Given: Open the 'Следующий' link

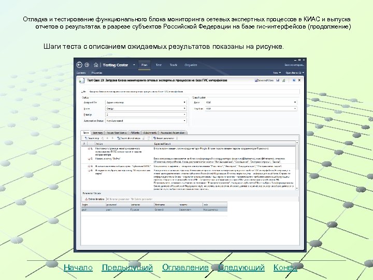Looking at the screenshot, I should point(241,268).
